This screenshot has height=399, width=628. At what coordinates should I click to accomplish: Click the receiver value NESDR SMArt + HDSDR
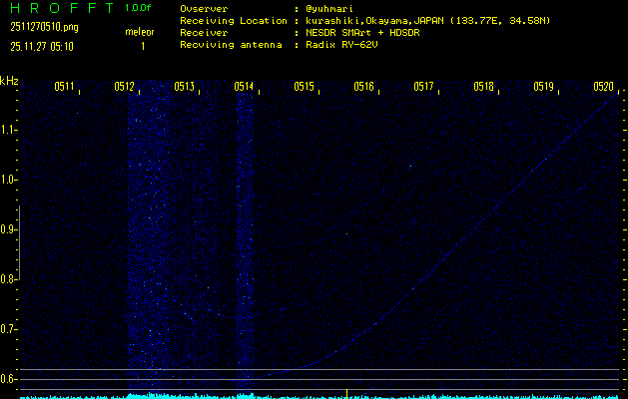(362, 33)
